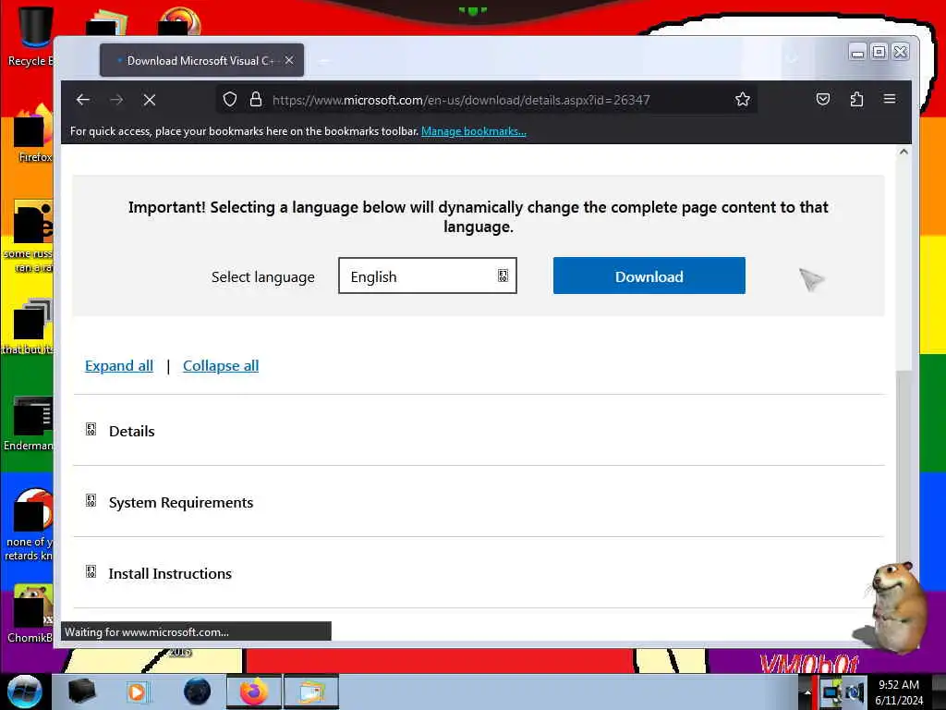Viewport: 946px width, 710px height.
Task: Bookmark this page with the star icon
Action: coord(743,100)
